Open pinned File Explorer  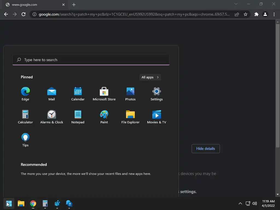[x=130, y=117]
